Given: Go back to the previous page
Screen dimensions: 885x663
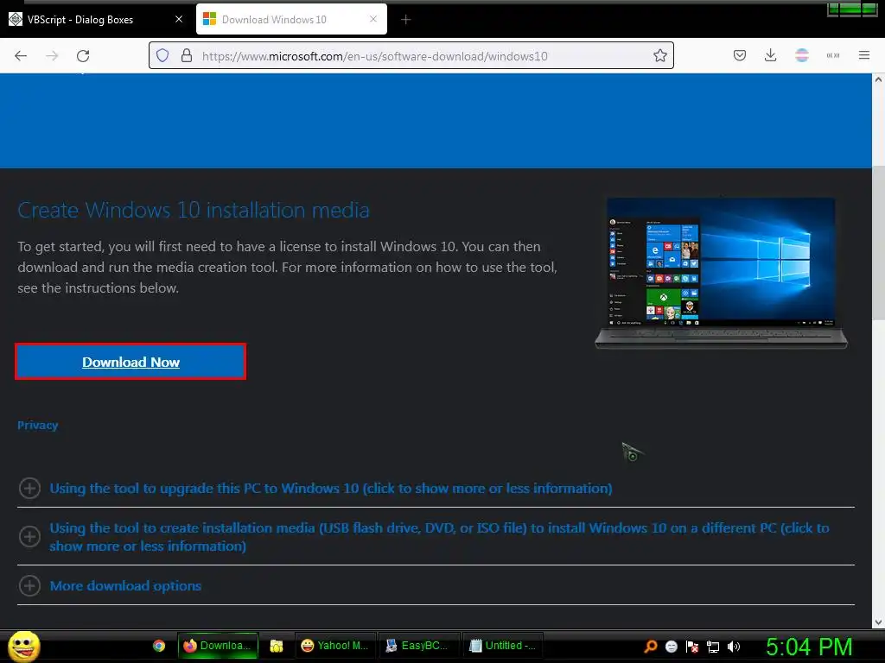Looking at the screenshot, I should pos(21,56).
